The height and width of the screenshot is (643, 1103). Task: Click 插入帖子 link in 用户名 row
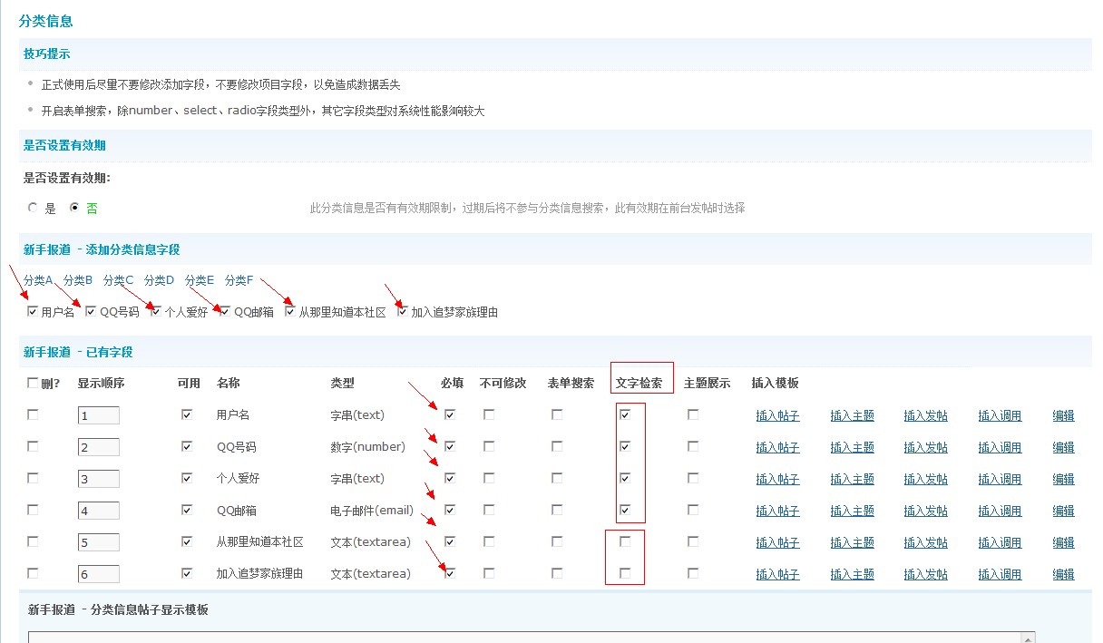click(777, 416)
